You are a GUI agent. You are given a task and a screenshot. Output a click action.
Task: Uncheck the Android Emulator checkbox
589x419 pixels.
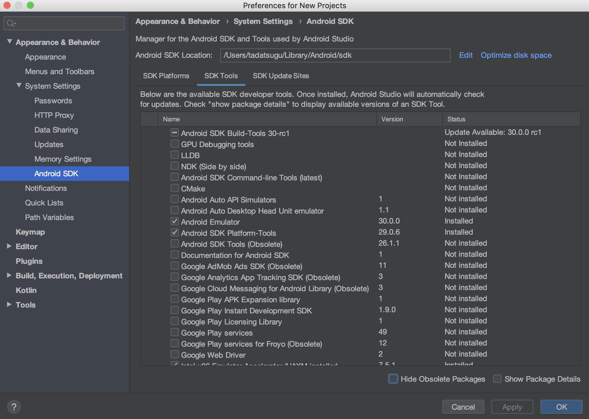coord(174,221)
